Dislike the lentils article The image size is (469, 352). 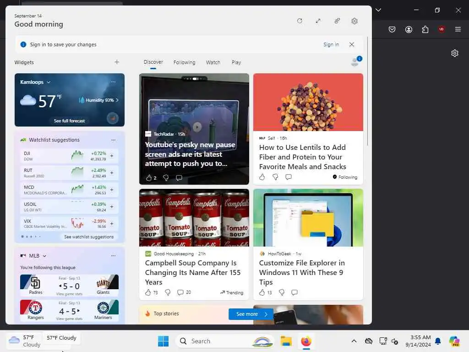pyautogui.click(x=275, y=177)
